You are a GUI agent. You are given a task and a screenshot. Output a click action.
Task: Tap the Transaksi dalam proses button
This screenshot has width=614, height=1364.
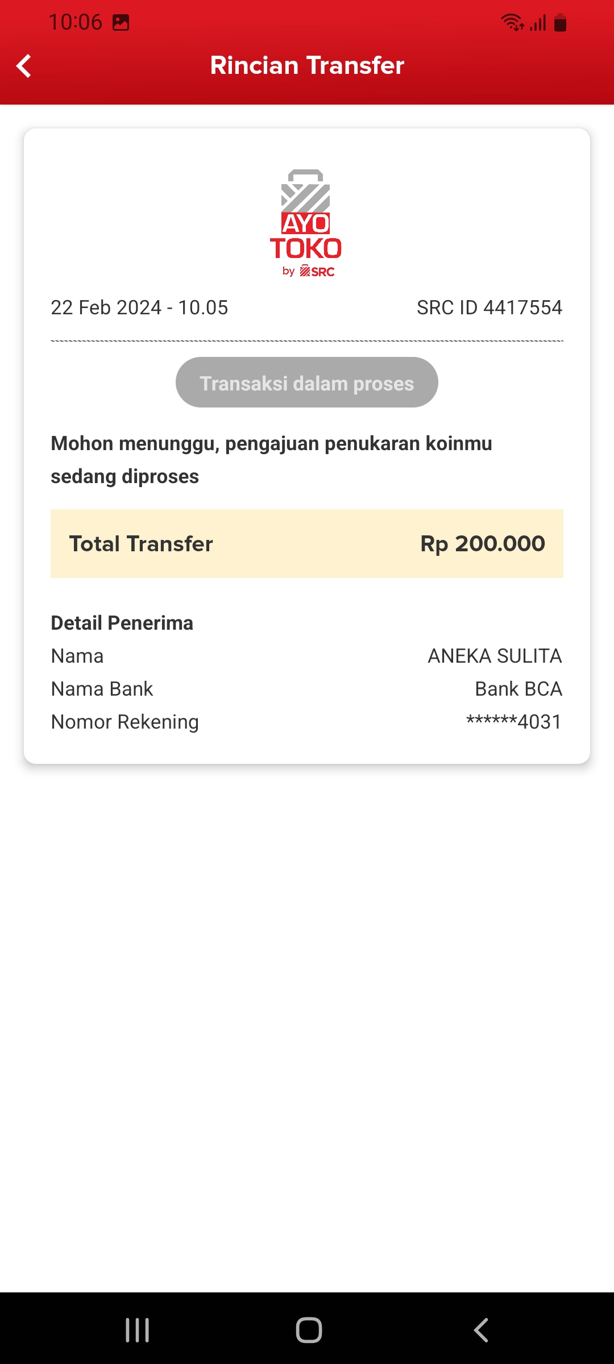(306, 382)
